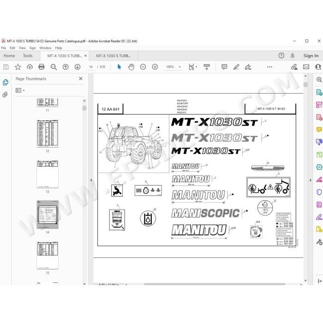Choose the Selection arrow tool

[x=119, y=67]
